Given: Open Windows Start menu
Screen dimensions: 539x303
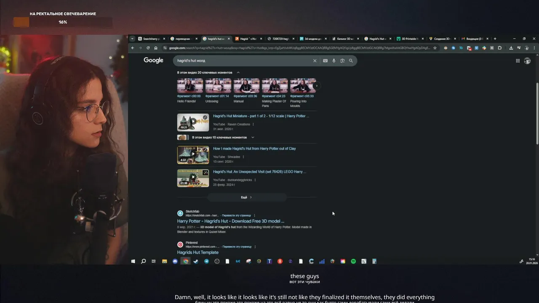Looking at the screenshot, I should point(133,261).
